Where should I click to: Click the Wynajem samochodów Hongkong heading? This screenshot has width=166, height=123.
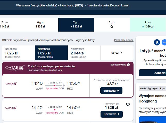pyautogui.click(x=152, y=98)
